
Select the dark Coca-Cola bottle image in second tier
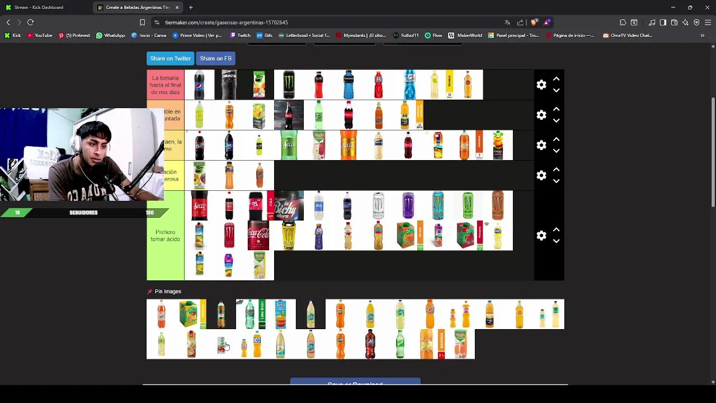point(289,115)
